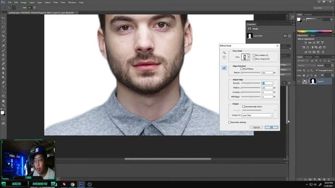This screenshot has height=188, width=335.
Task: Enable Show Radius checkbox
Action: click(x=254, y=55)
